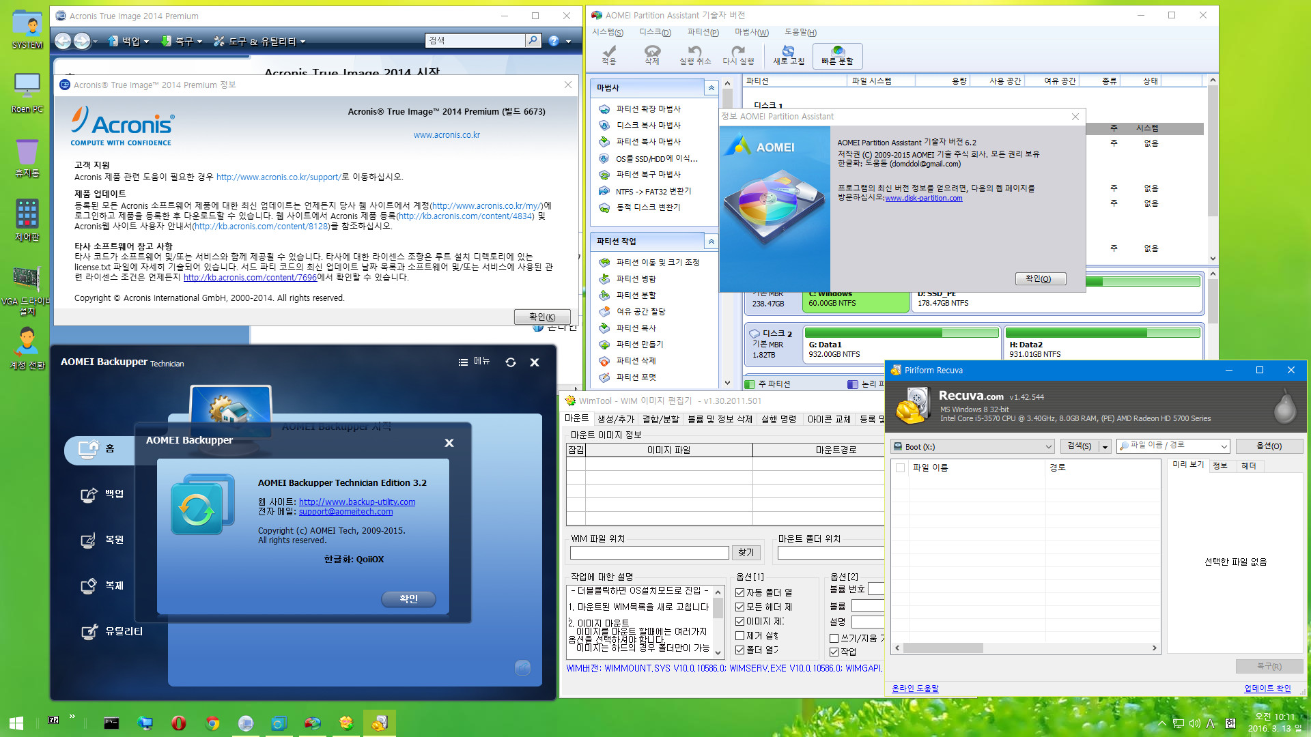Expand the 복구 dropdown in Acronis toolbar

click(199, 42)
